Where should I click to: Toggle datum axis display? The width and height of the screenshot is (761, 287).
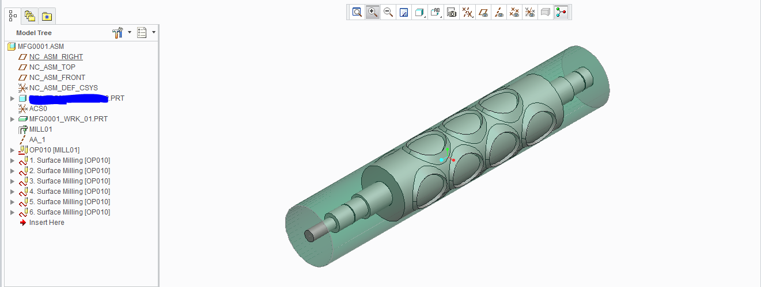(x=499, y=12)
